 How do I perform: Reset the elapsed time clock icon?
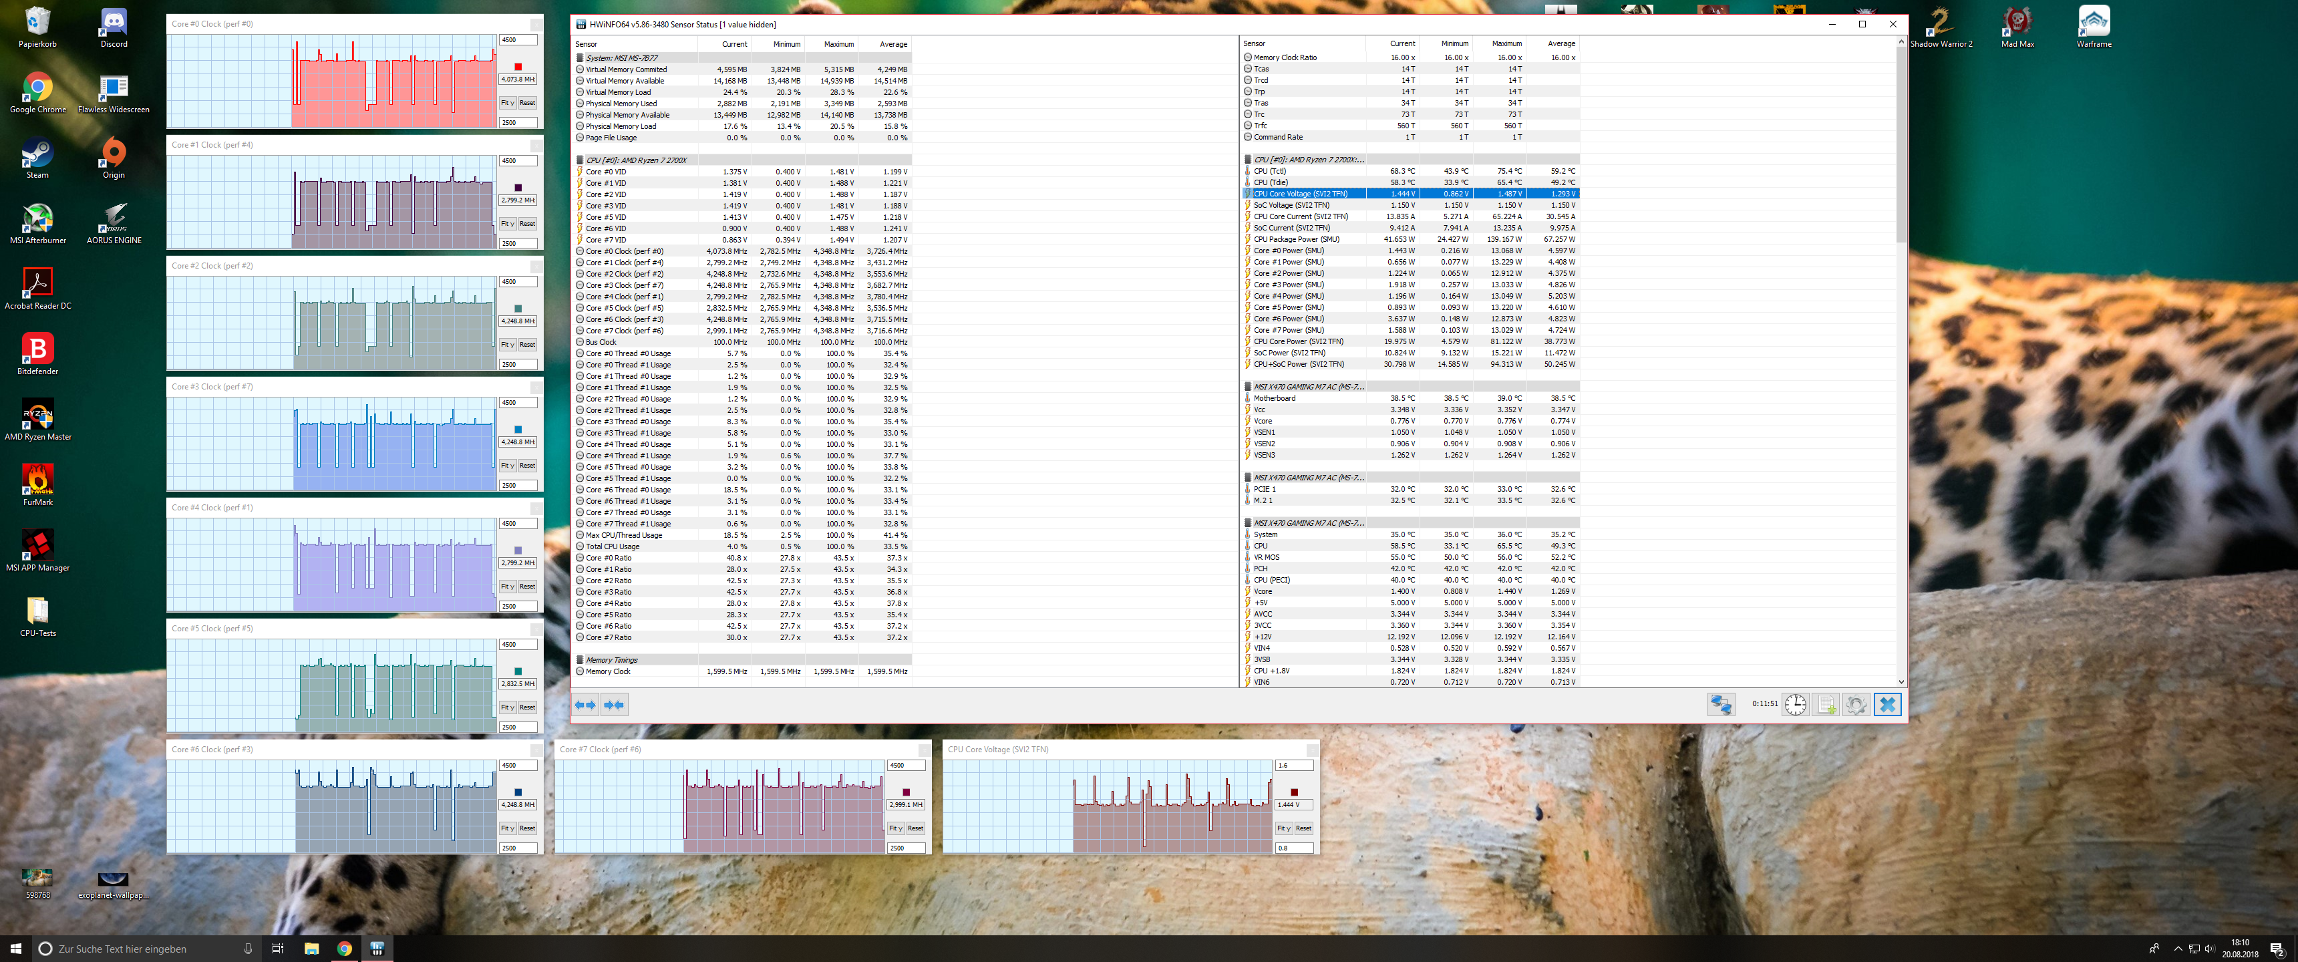pyautogui.click(x=1795, y=704)
